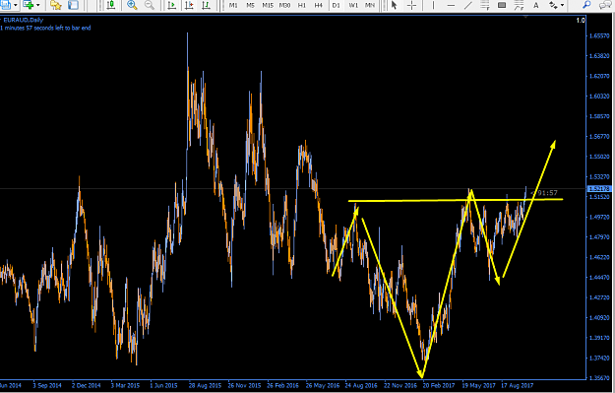Click the green plus Profiles icon
This screenshot has width=615, height=393.
[29, 5]
